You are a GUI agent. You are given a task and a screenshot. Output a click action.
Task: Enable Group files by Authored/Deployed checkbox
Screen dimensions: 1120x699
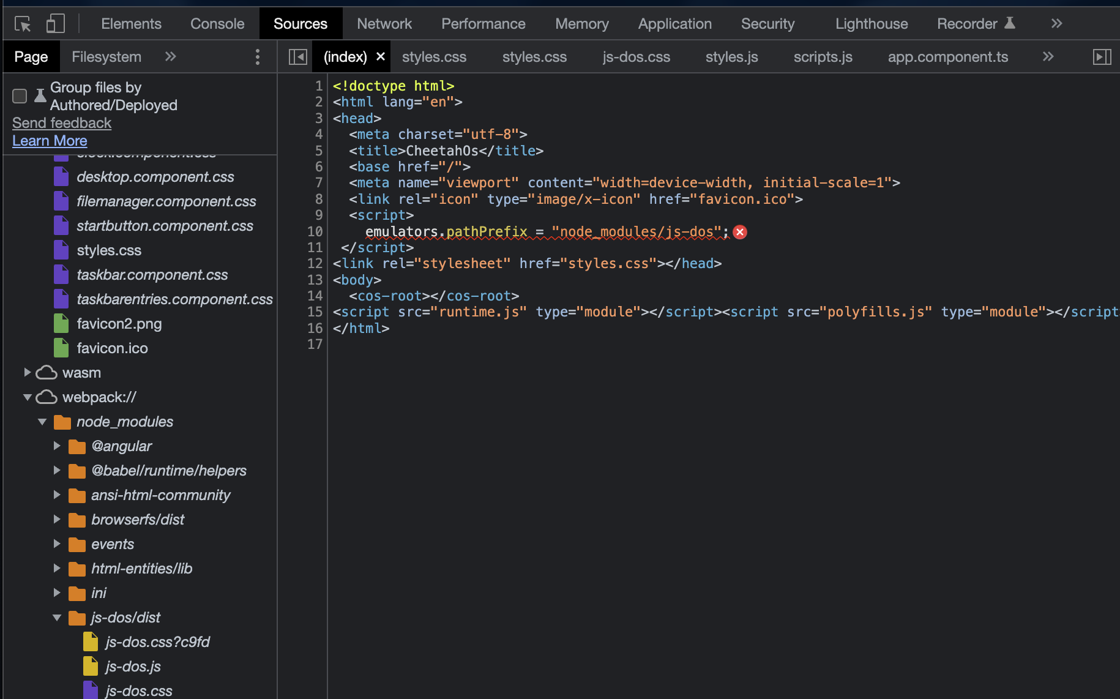(x=20, y=96)
